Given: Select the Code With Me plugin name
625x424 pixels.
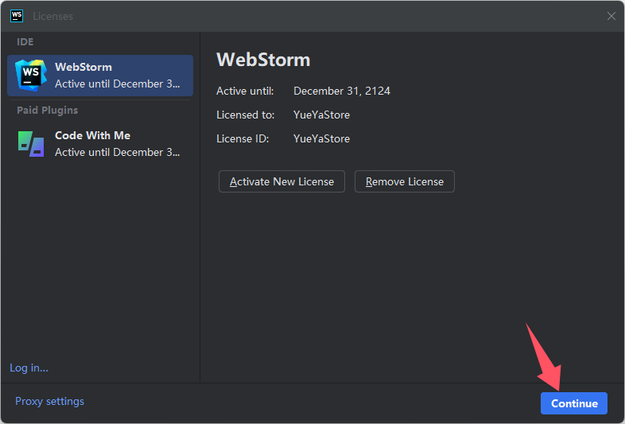Looking at the screenshot, I should point(92,135).
